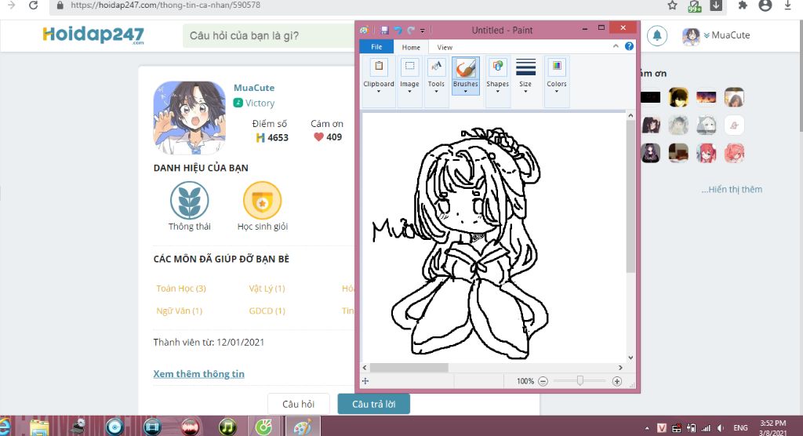The image size is (803, 436).
Task: Open the Toán Học (3) subject link
Action: [x=181, y=289]
